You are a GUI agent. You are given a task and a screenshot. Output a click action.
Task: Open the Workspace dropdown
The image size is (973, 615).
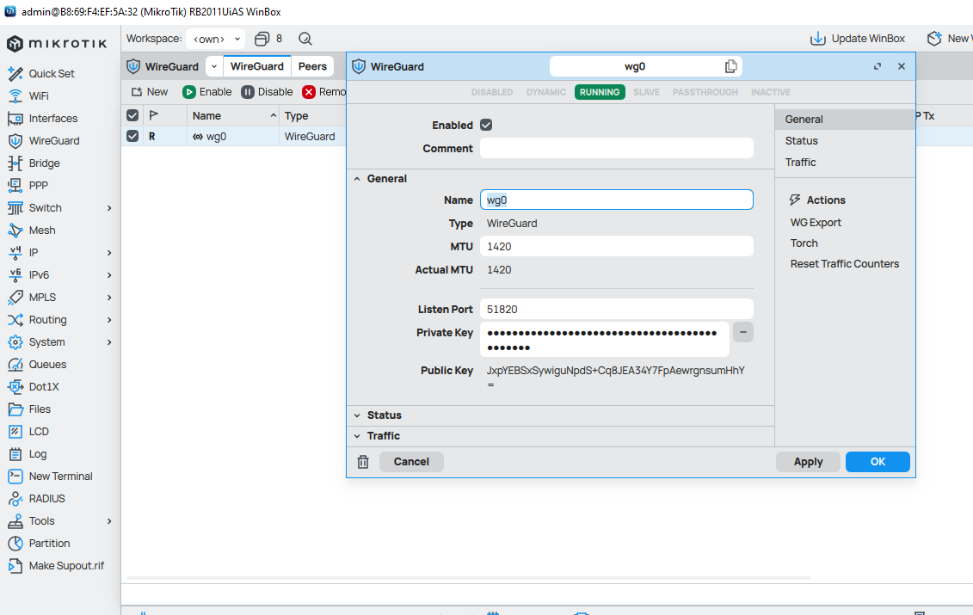[215, 39]
